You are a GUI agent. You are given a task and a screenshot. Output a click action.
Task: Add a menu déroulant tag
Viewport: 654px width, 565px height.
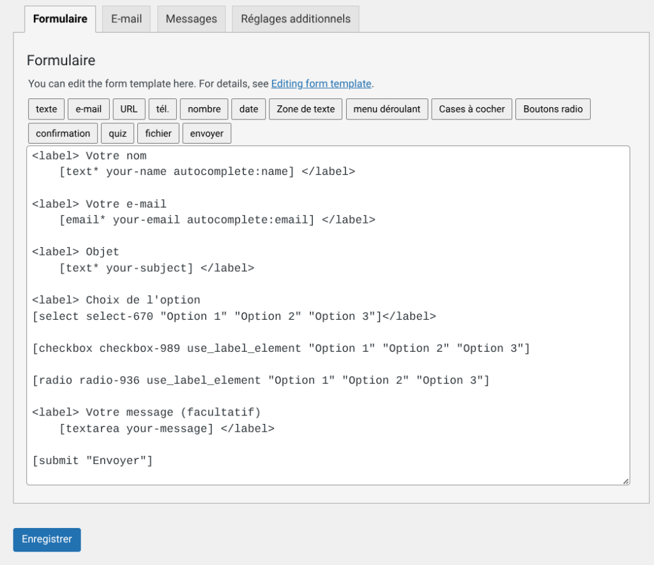(386, 109)
